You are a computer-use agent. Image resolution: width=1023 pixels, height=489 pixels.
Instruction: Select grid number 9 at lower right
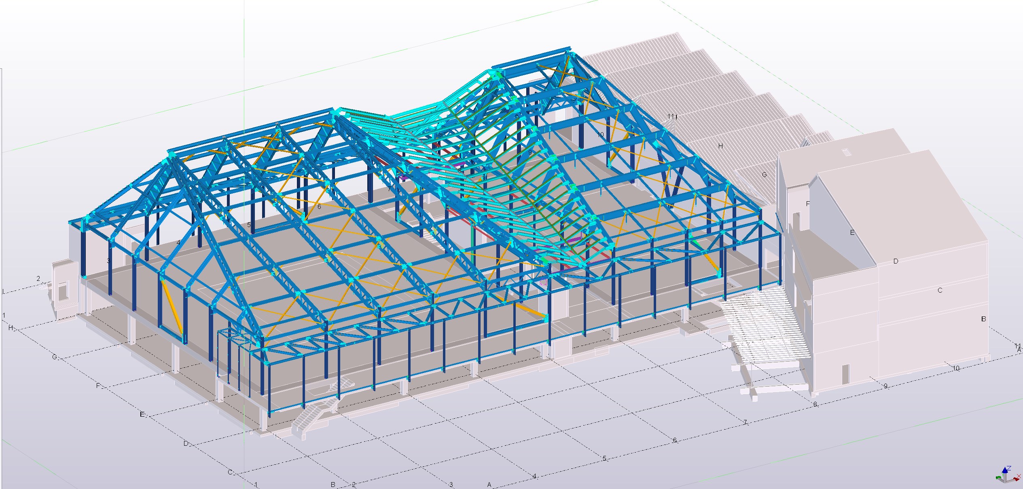coord(885,386)
